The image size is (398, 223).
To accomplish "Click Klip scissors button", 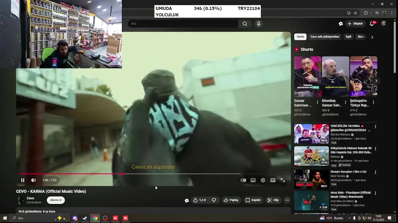I will pos(273,200).
